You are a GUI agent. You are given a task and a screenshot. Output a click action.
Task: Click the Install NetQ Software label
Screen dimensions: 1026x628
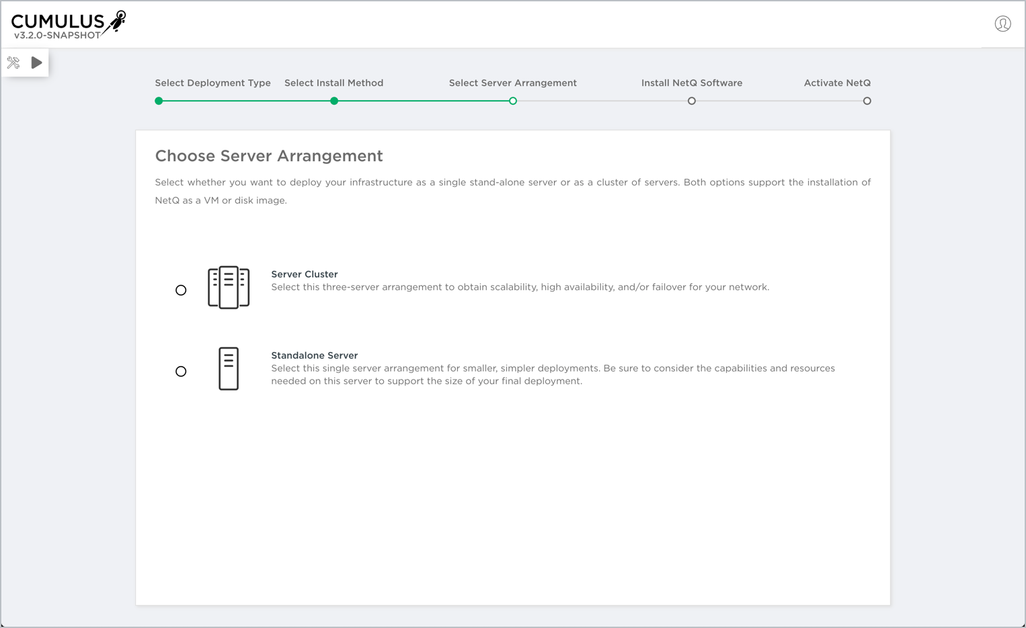[691, 83]
